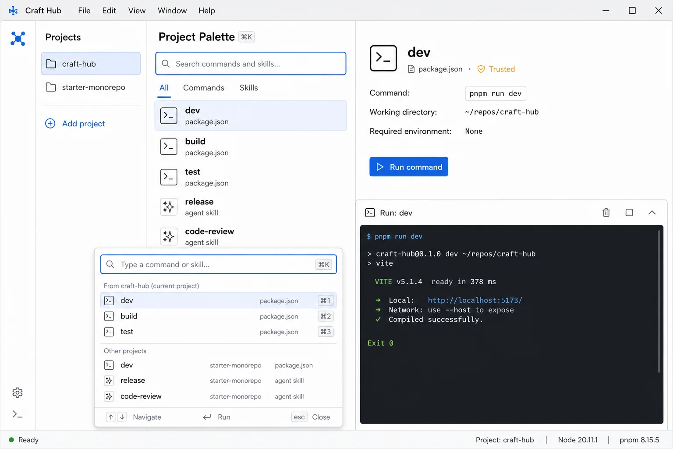The height and width of the screenshot is (449, 673).
Task: Click the up arrow navigate key in the popup footer
Action: [x=111, y=417]
